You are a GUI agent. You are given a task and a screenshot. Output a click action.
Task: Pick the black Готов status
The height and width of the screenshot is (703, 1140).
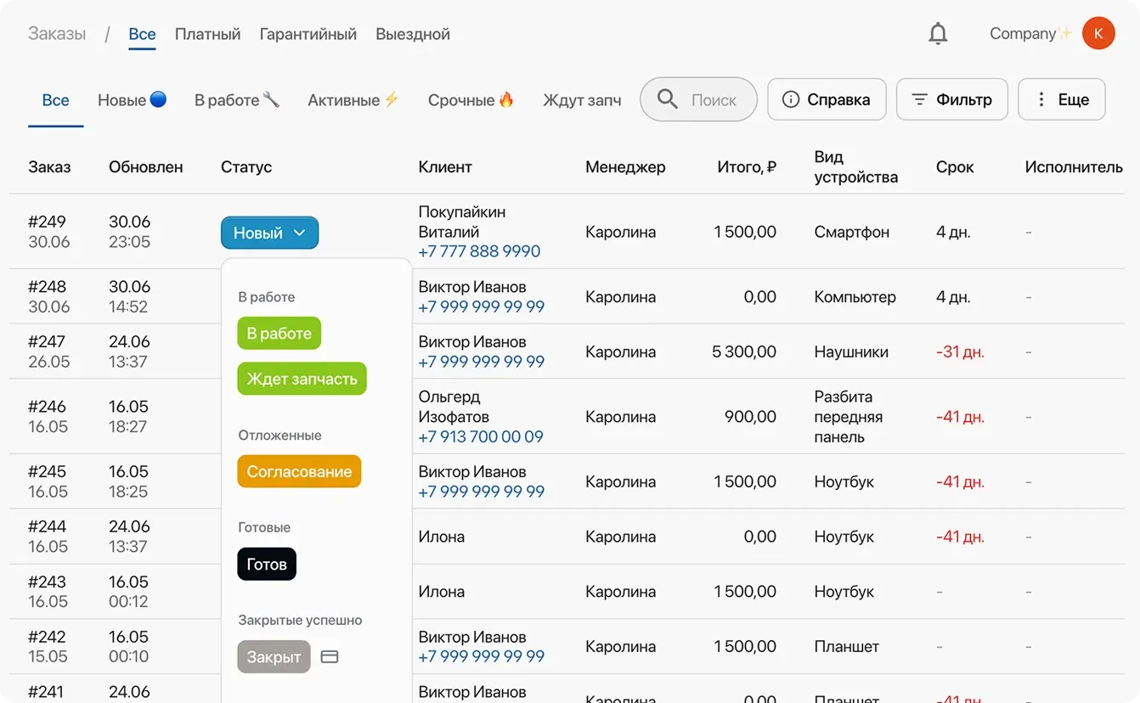267,565
